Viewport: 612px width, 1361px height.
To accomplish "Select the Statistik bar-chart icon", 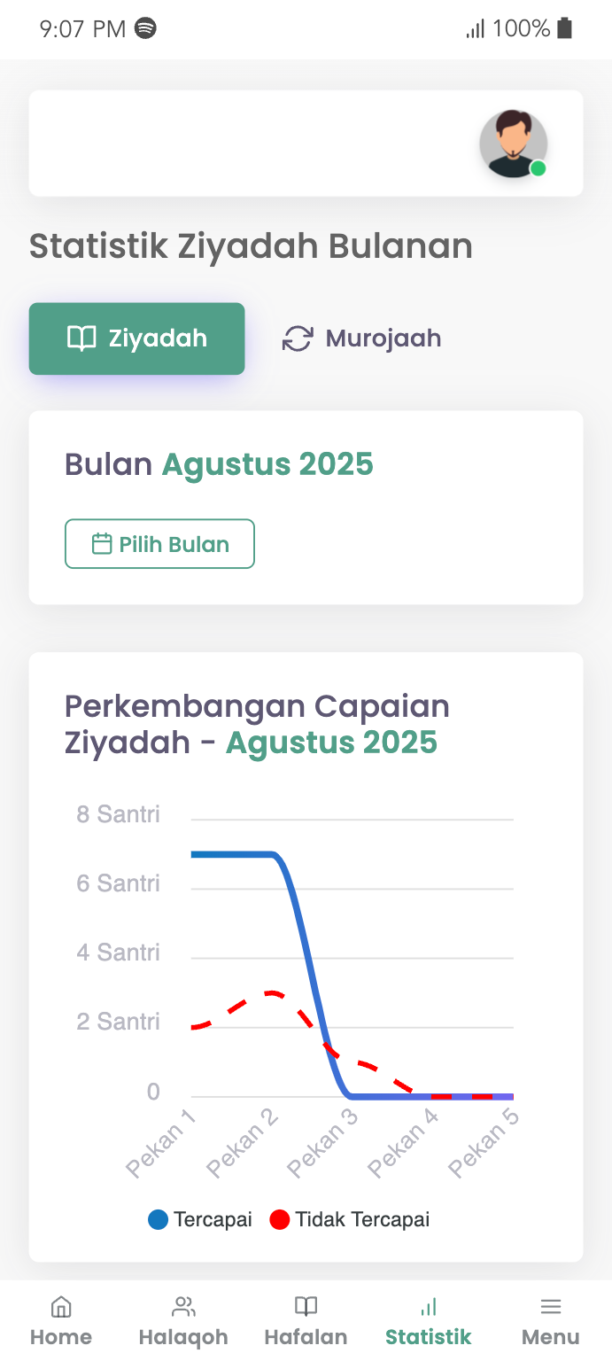I will tap(428, 1305).
